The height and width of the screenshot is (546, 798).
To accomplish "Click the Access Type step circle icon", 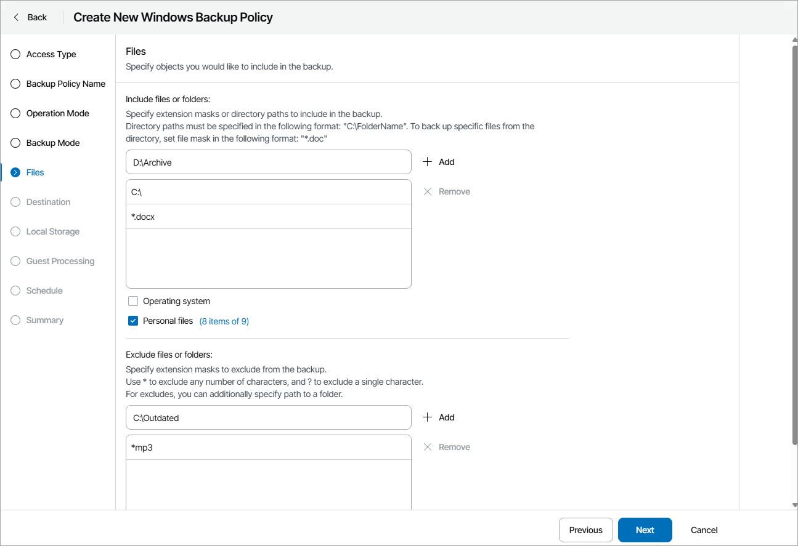I will click(16, 54).
